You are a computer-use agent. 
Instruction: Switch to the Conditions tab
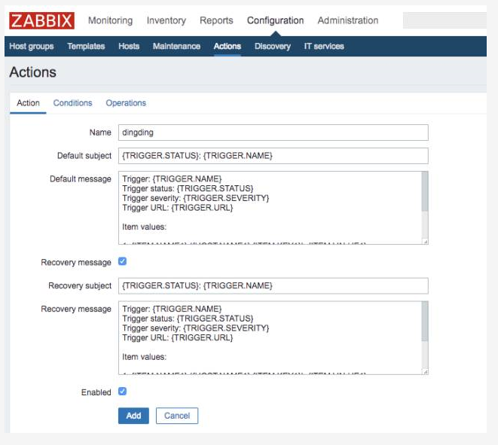(72, 103)
